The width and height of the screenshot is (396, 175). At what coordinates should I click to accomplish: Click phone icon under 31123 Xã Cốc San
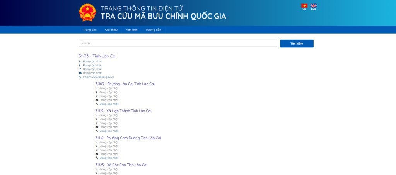point(97,169)
